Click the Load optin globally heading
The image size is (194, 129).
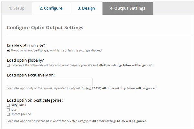tap(25, 60)
